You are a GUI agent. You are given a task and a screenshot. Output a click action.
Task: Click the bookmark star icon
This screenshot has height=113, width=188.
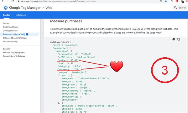coord(166,1)
